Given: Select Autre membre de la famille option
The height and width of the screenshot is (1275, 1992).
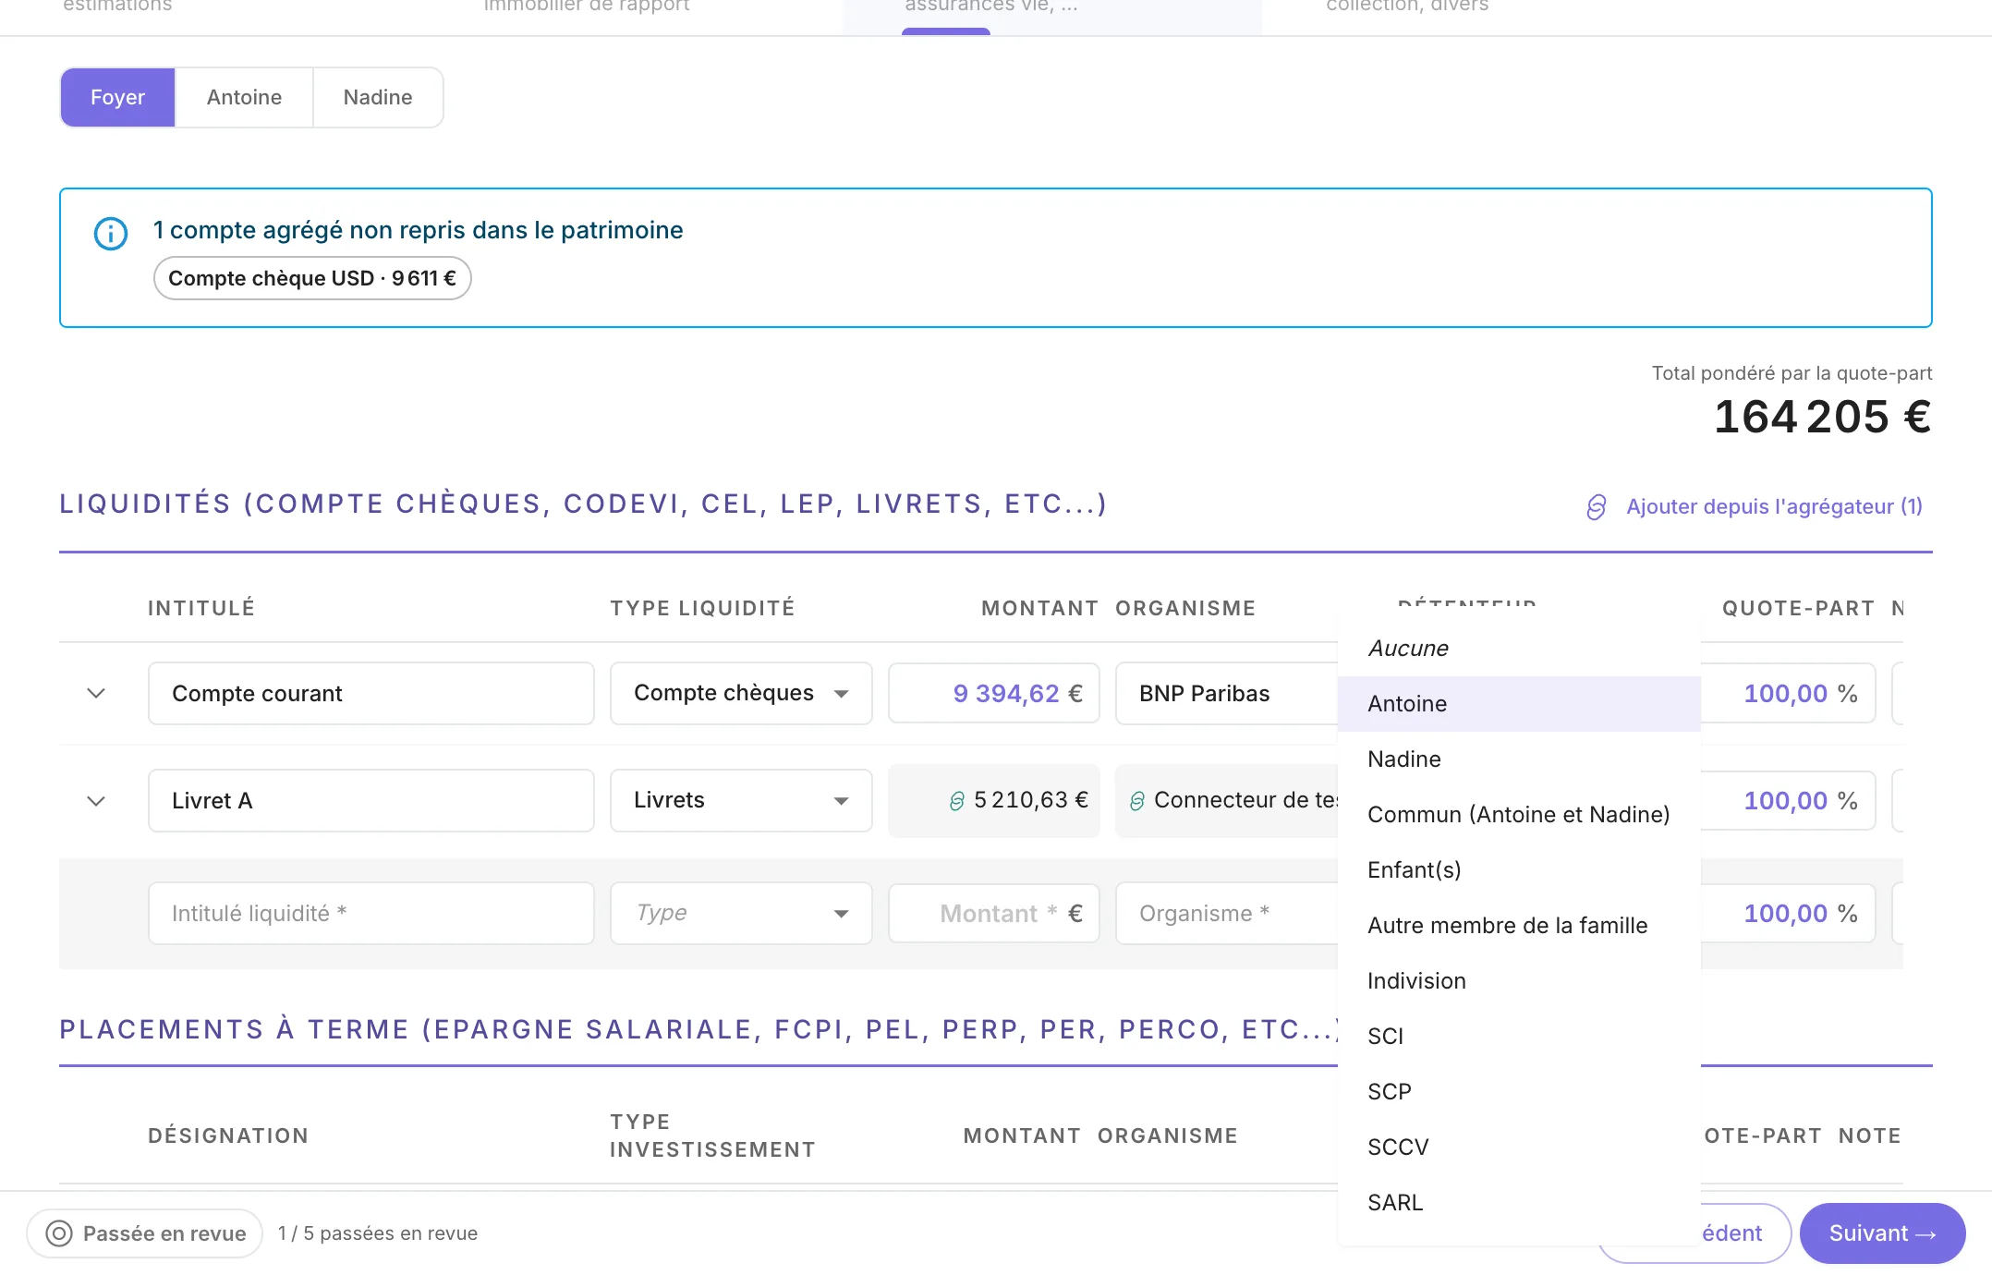Looking at the screenshot, I should point(1519,926).
